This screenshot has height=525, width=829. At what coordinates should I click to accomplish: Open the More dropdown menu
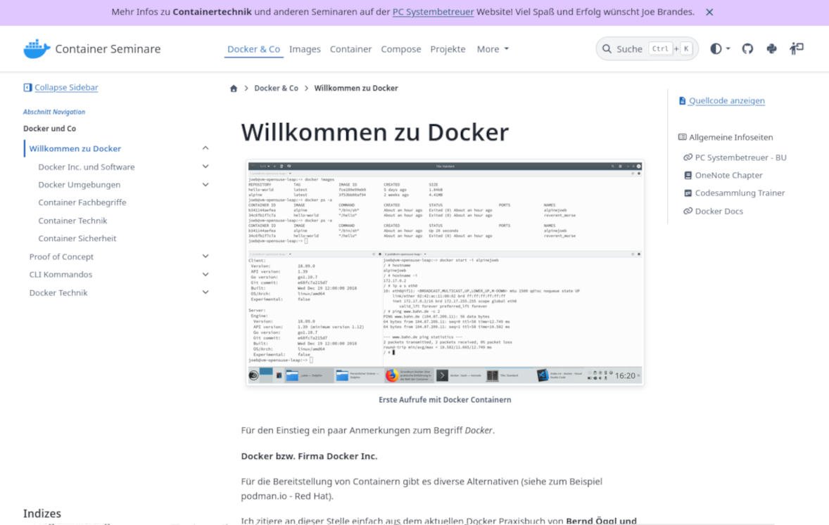click(x=493, y=48)
